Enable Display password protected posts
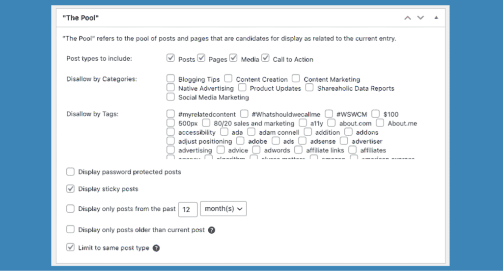 coord(70,172)
